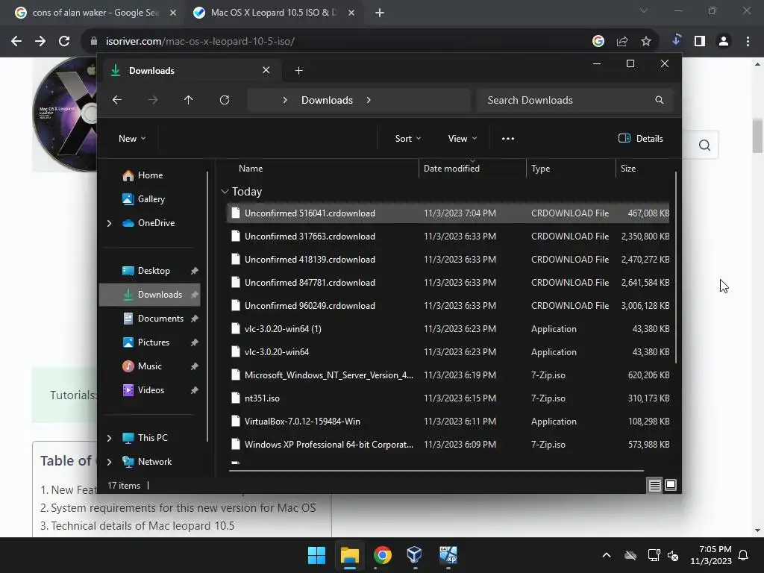Open the Windows Start menu
Image resolution: width=764 pixels, height=573 pixels.
tap(316, 555)
